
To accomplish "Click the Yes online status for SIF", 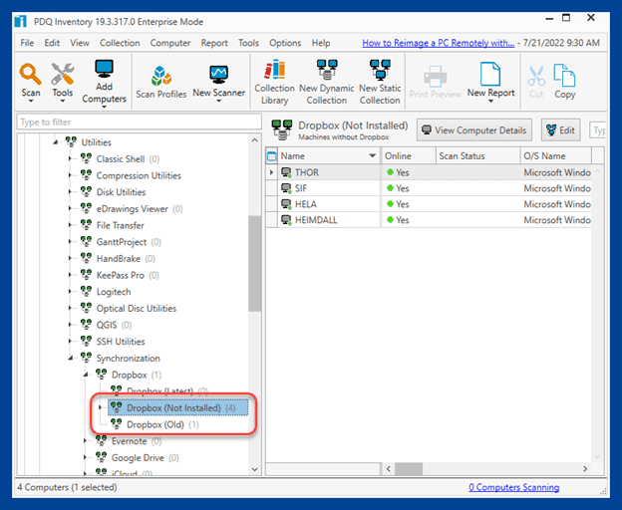I will tap(403, 188).
